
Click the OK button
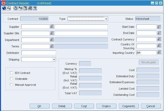[40, 106]
